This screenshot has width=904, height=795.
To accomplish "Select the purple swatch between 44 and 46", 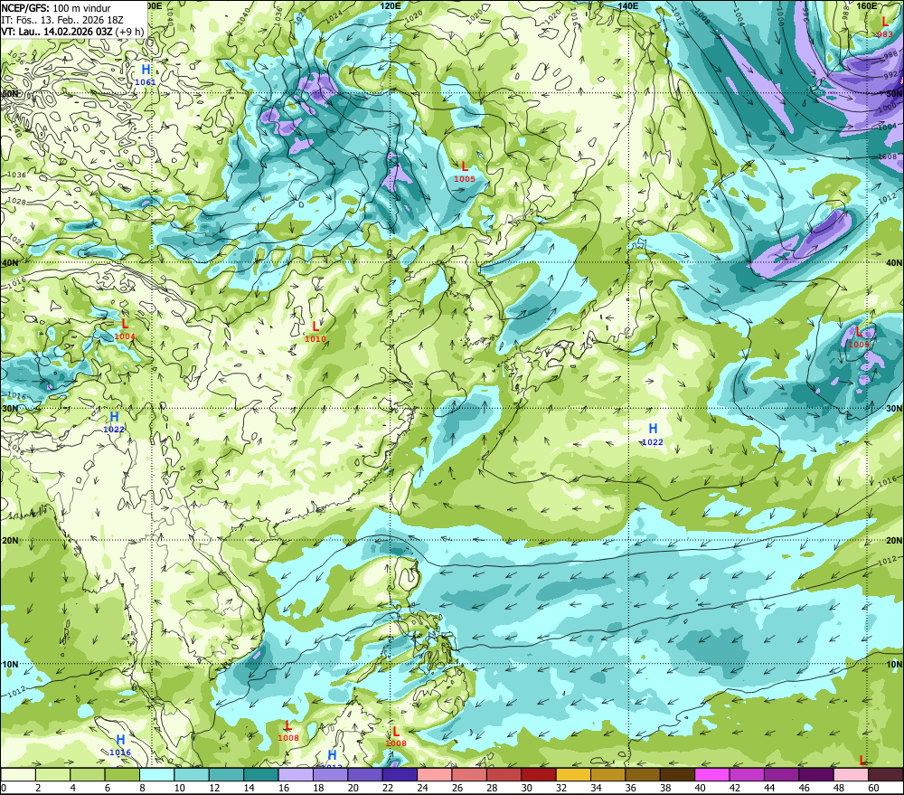I will 781,775.
